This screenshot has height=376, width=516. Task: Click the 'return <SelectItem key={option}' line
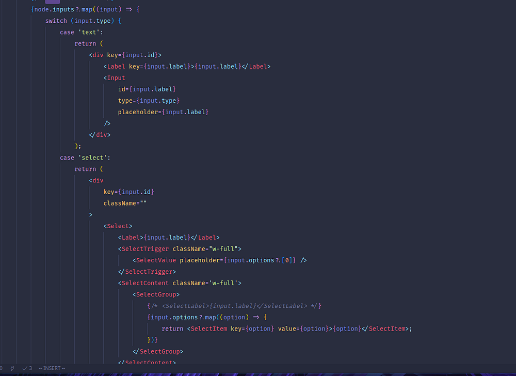[x=286, y=329]
